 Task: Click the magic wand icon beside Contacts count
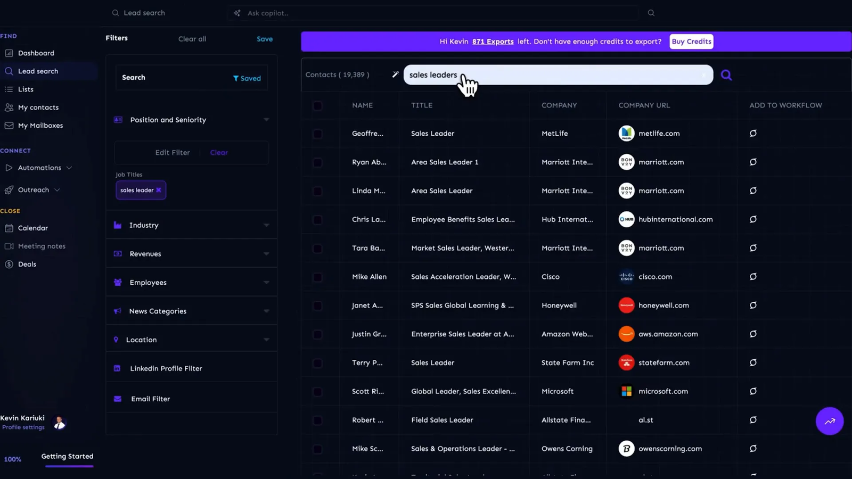pos(395,75)
